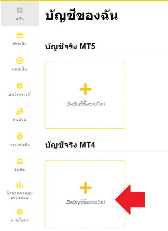The height and width of the screenshot is (231, 168).
Task: Click the การตั้งค่า gear icon
Action: click(20, 212)
